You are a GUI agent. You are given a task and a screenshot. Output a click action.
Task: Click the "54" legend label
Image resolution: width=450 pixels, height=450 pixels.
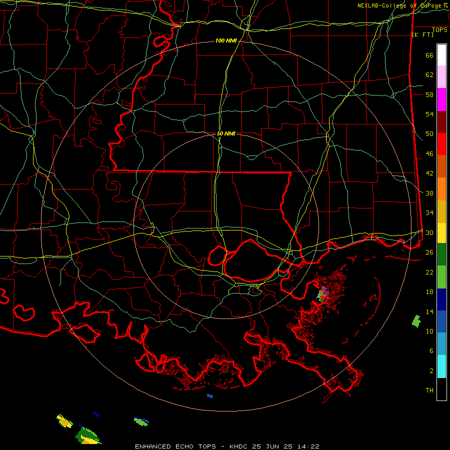coord(429,114)
